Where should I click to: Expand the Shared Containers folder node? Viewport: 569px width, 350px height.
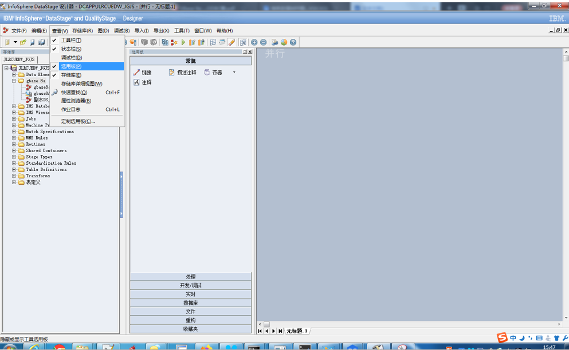[x=14, y=150]
